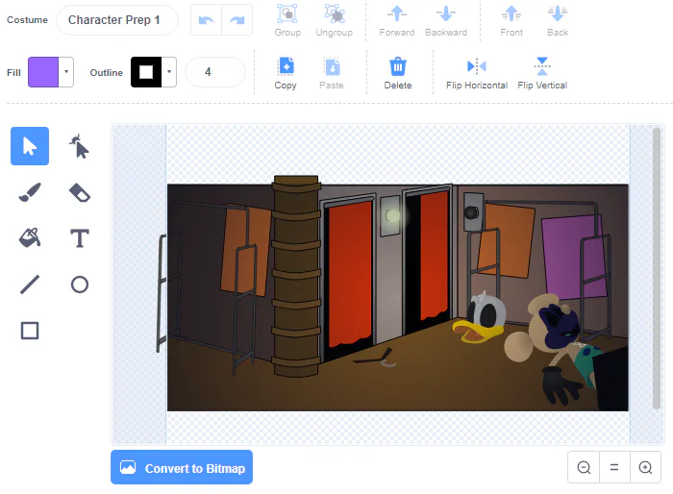Bring selection to Front
Image resolution: width=673 pixels, height=494 pixels.
click(x=511, y=20)
